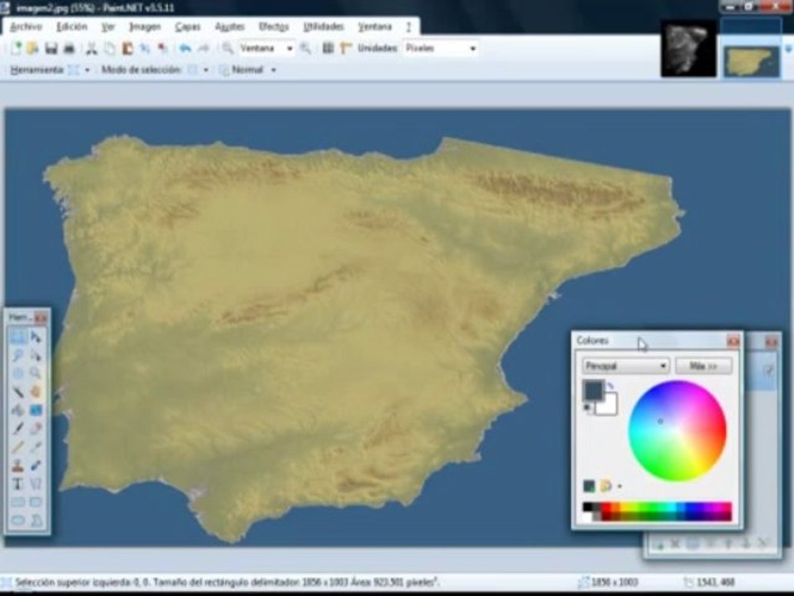Open the Ajustes menu
The image size is (794, 596).
coord(230,26)
